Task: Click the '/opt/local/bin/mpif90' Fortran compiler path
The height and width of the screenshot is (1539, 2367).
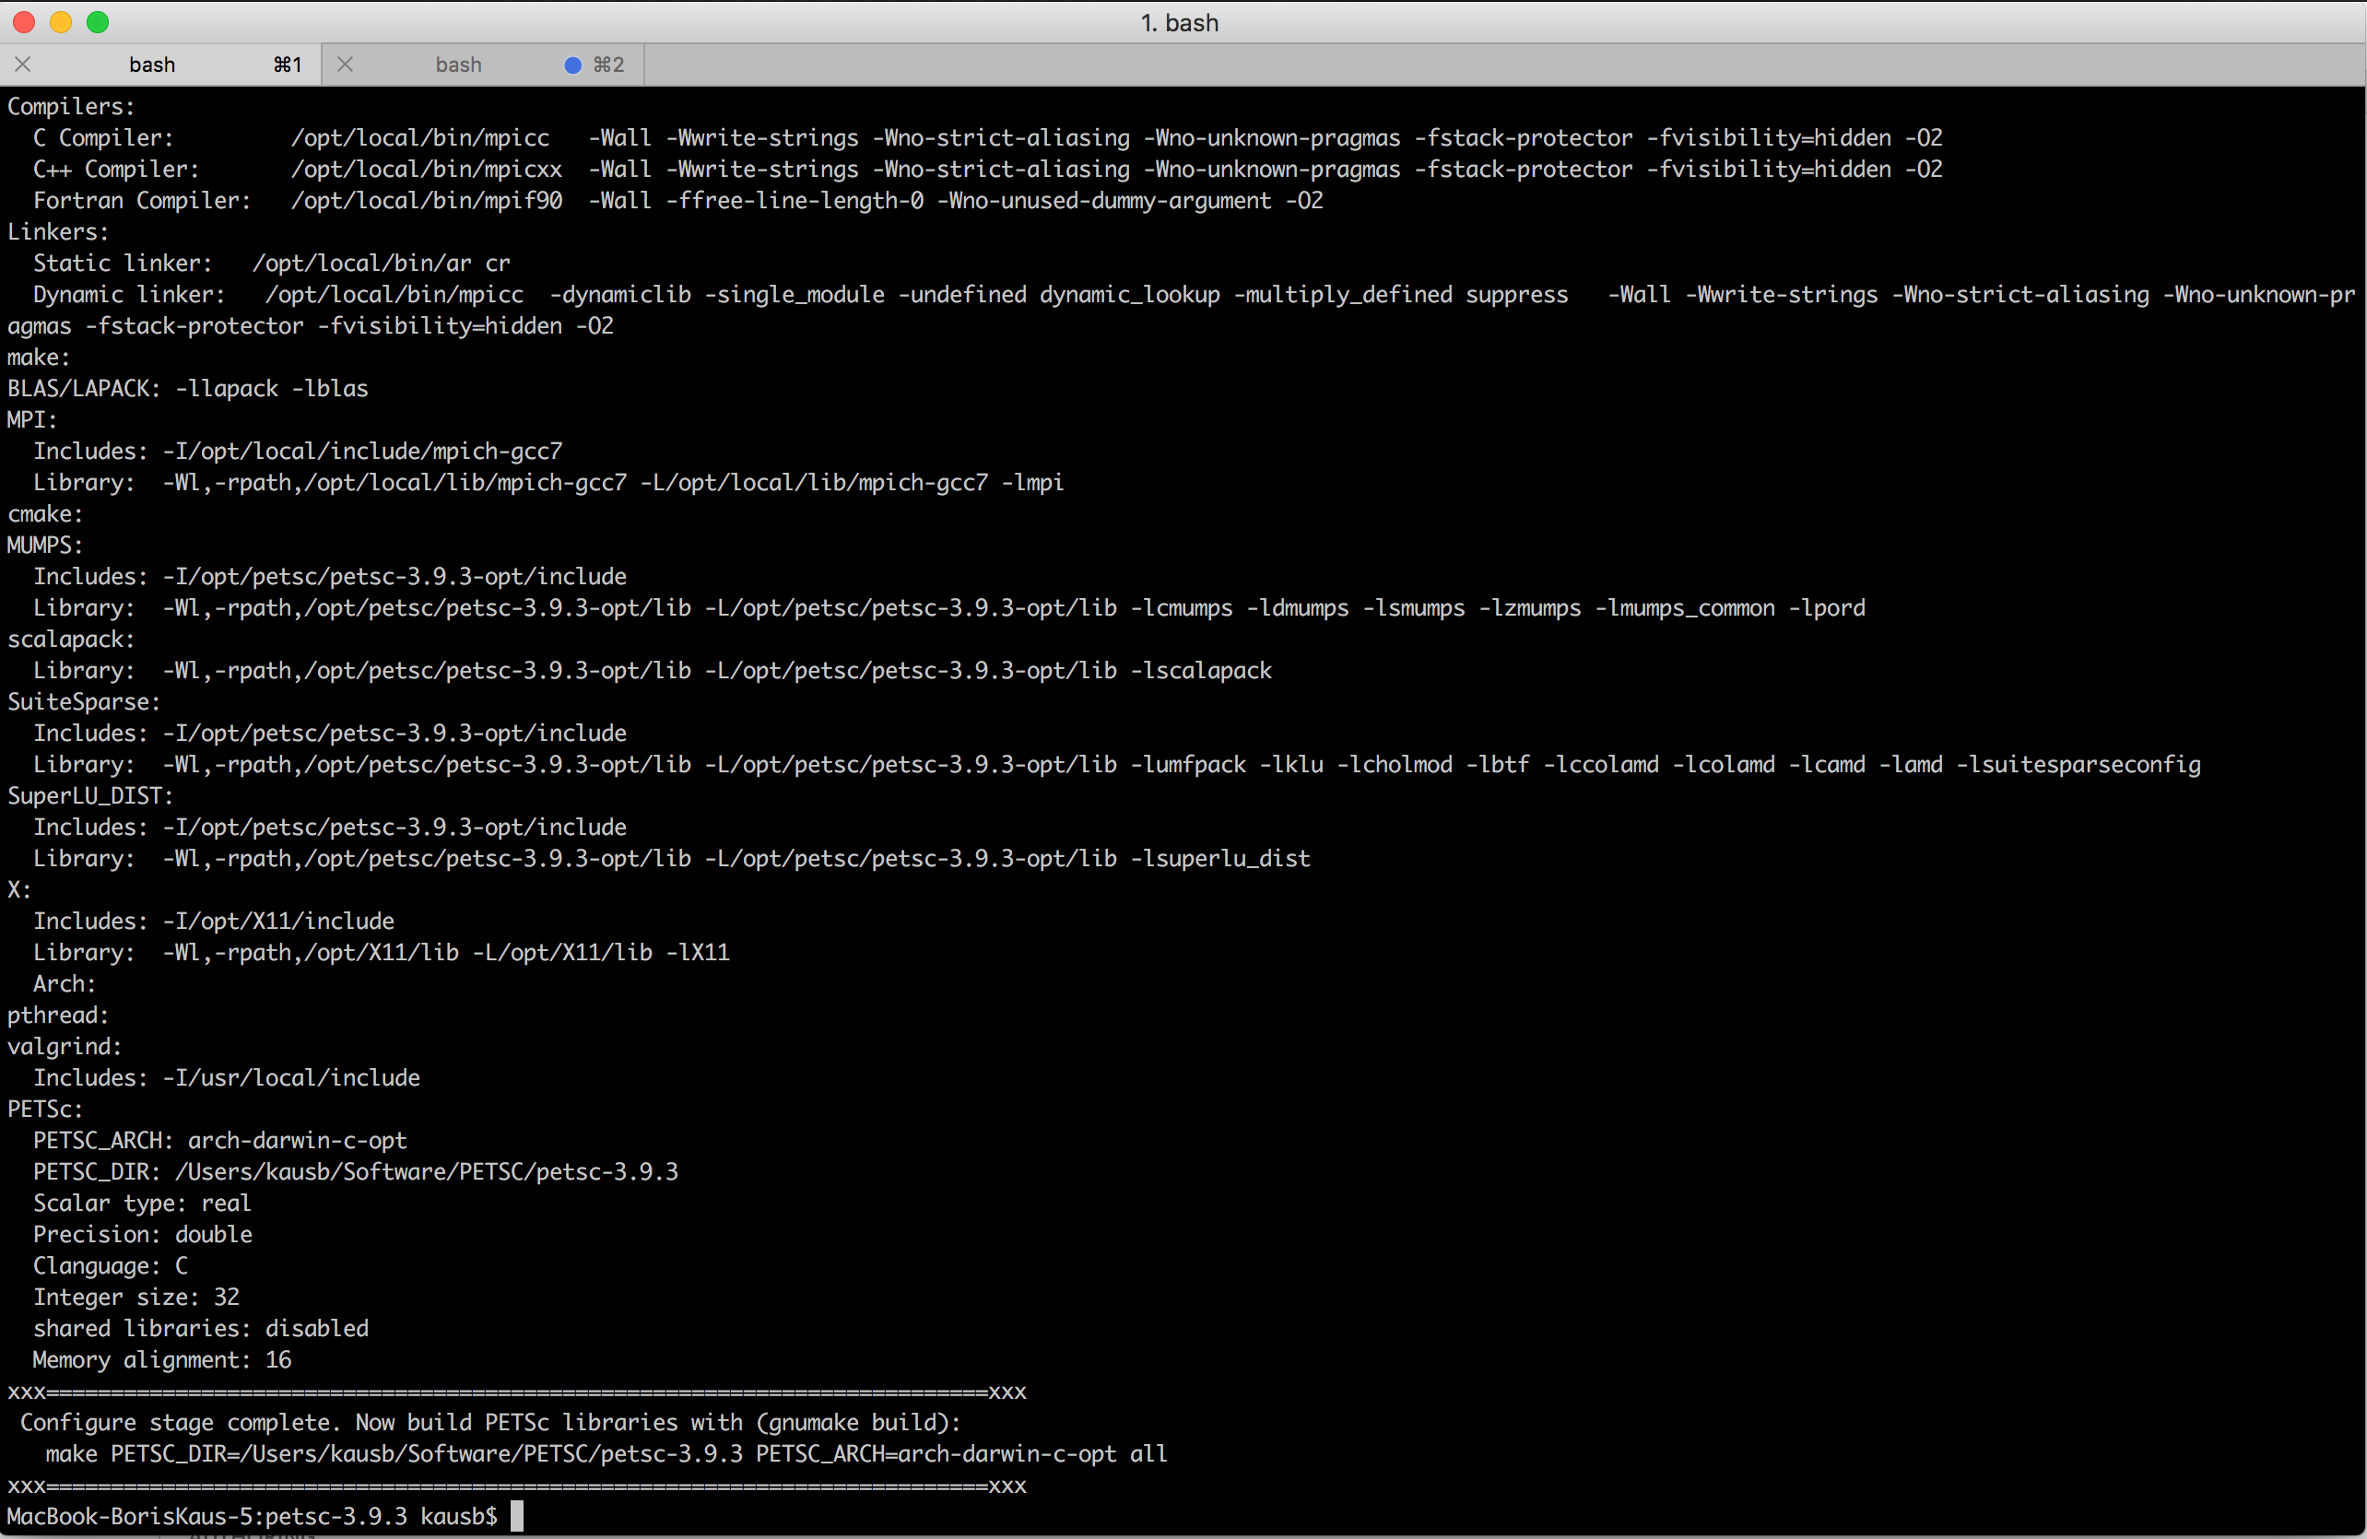Action: click(x=427, y=201)
